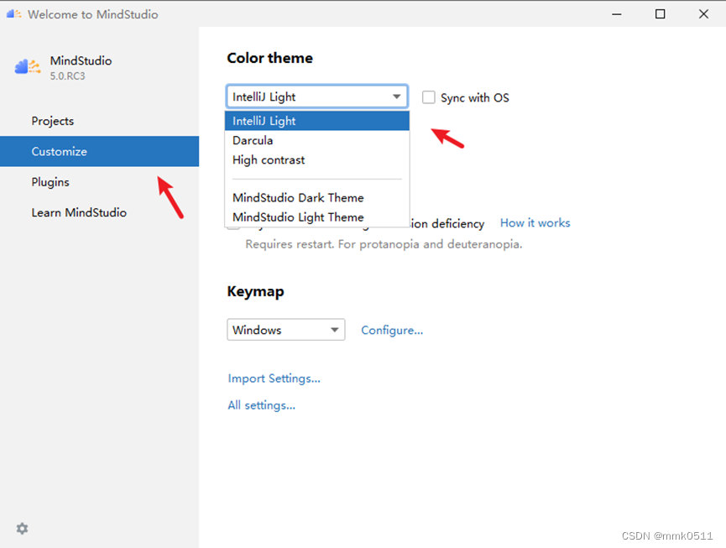Pick MindStudio Dark Theme option
726x548 pixels.
coord(317,197)
